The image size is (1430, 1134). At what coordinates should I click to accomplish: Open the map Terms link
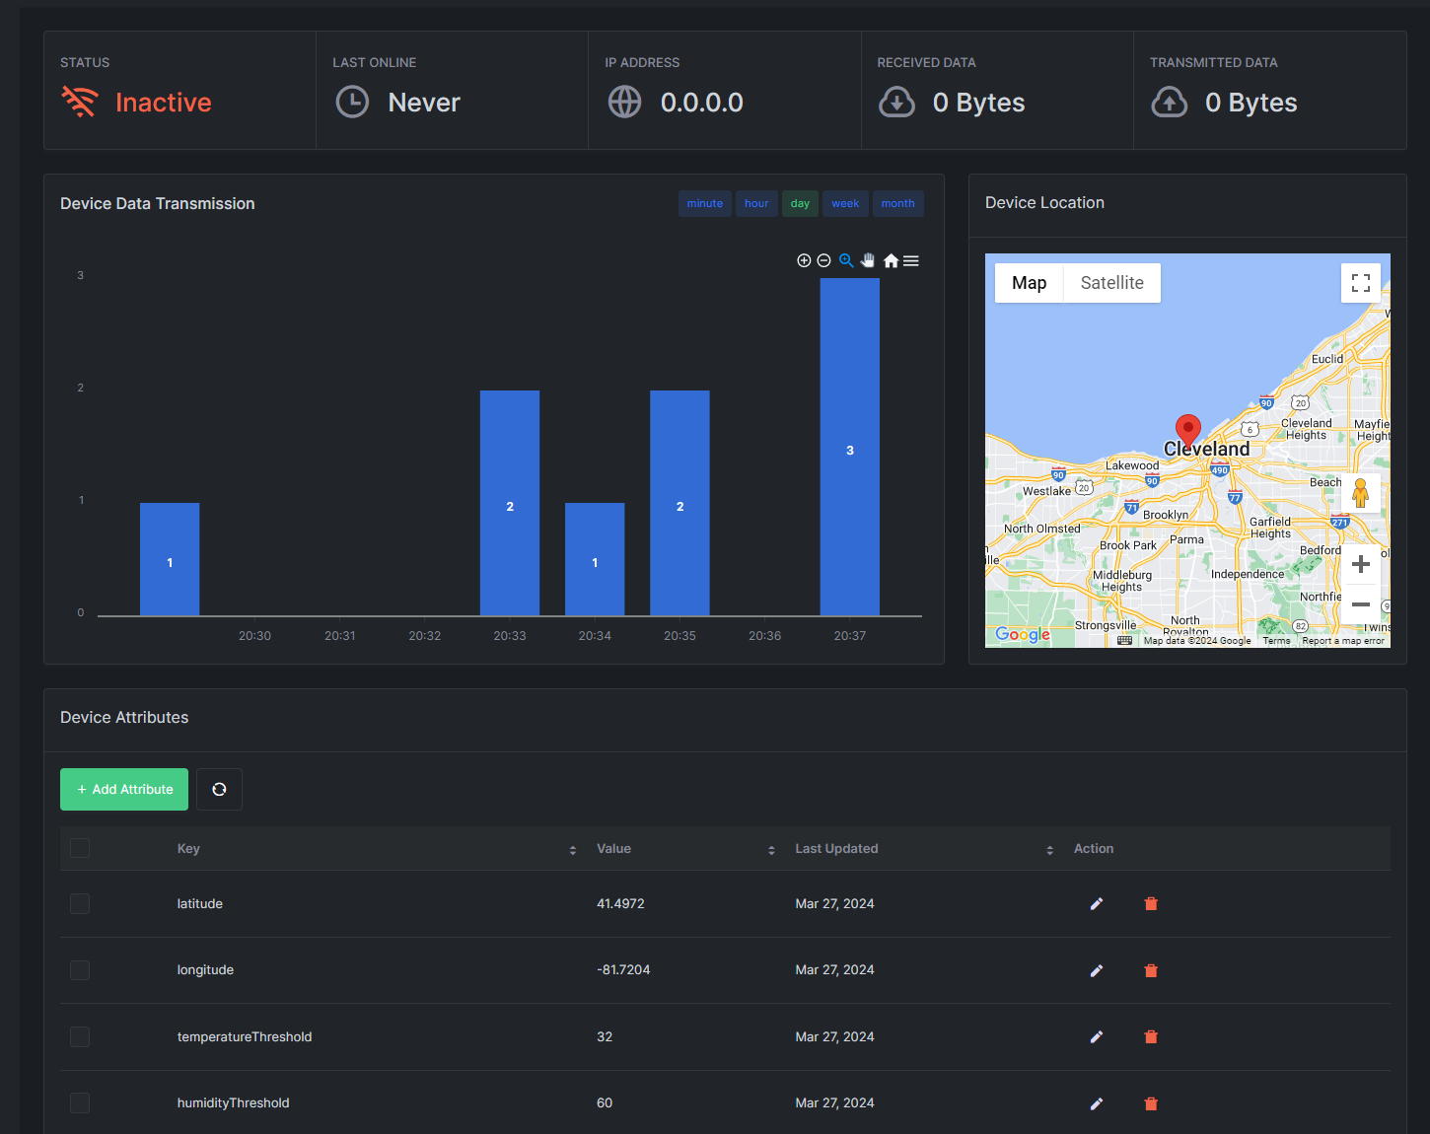(1276, 641)
